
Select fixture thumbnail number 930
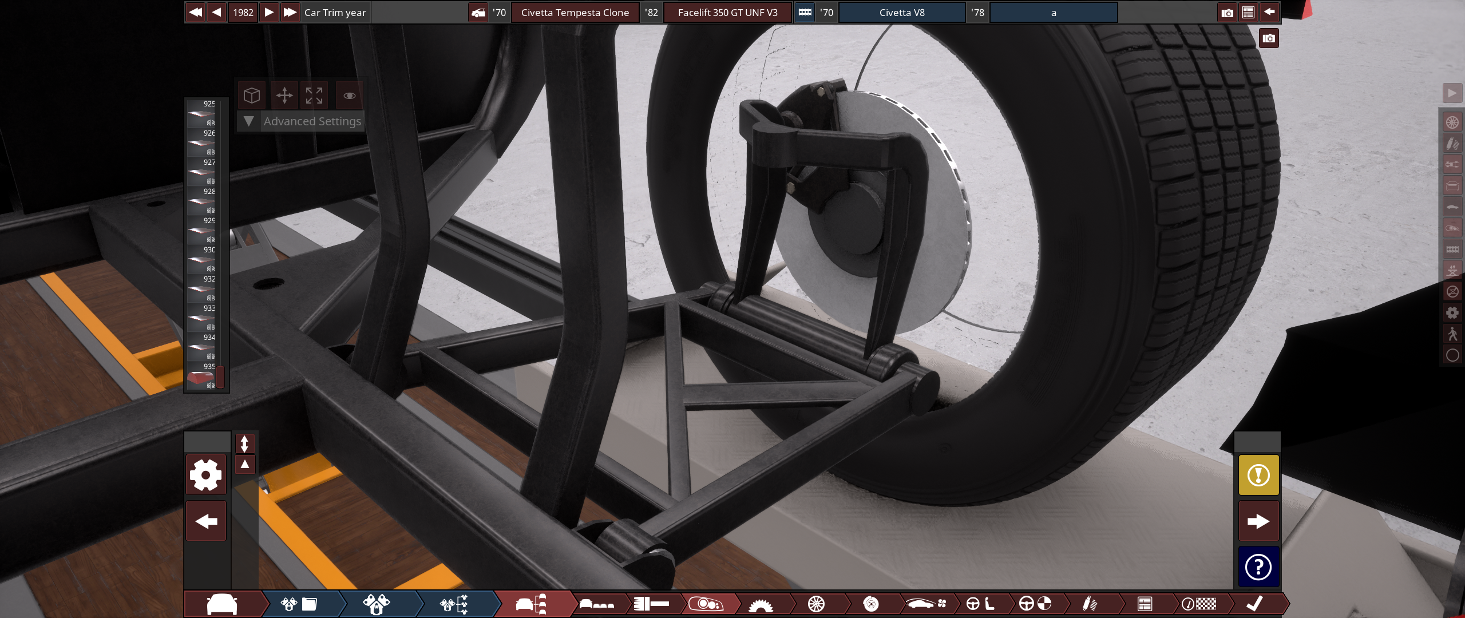click(x=201, y=260)
